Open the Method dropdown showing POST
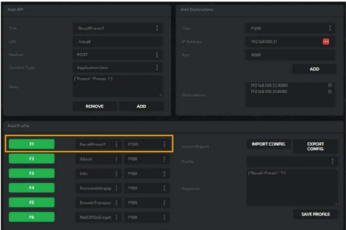This screenshot has width=346, height=230. (x=117, y=54)
